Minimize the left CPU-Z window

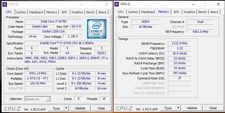pos(81,4)
